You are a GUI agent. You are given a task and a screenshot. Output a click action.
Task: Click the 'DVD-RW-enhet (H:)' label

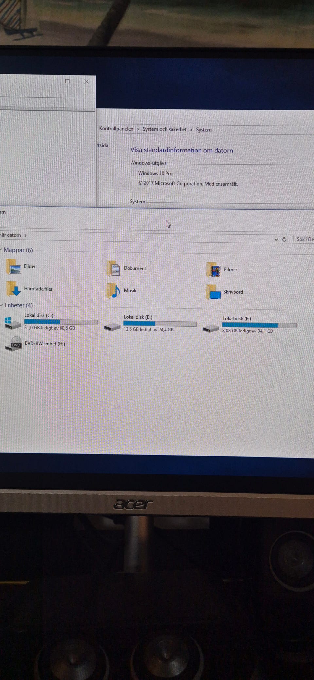[45, 344]
